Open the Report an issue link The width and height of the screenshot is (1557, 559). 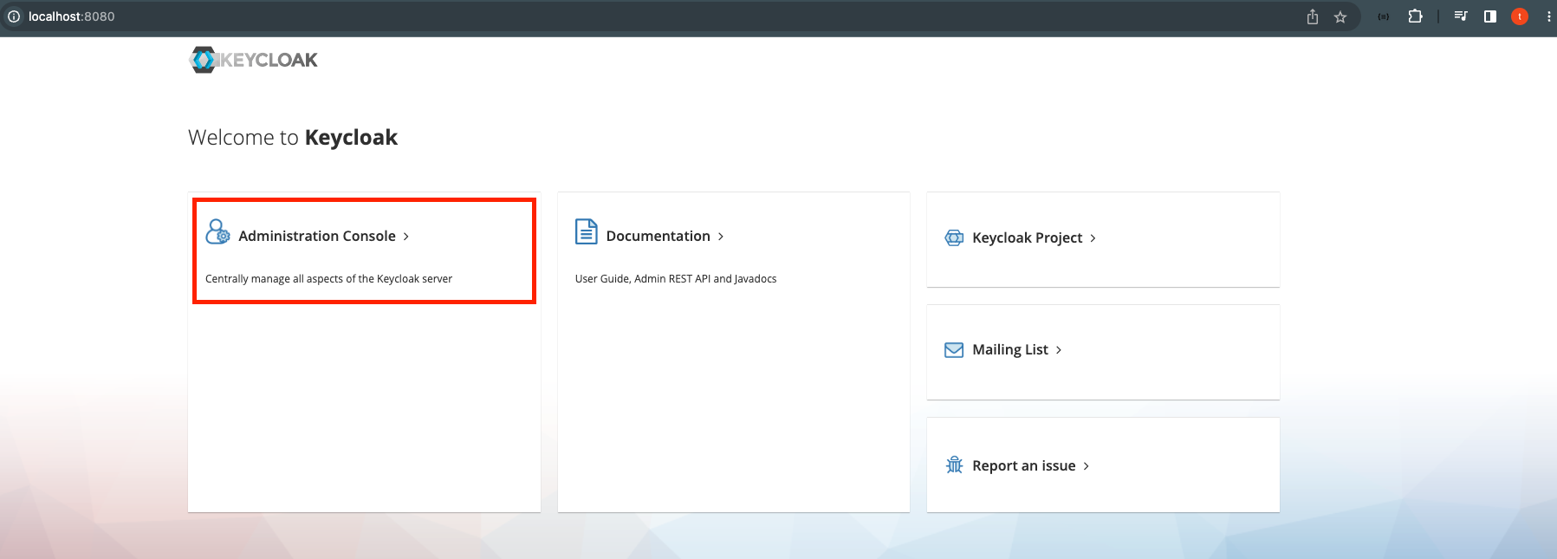click(1024, 465)
